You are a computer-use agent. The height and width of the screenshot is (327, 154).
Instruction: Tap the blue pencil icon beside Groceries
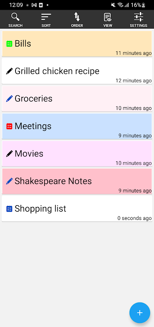point(9,99)
